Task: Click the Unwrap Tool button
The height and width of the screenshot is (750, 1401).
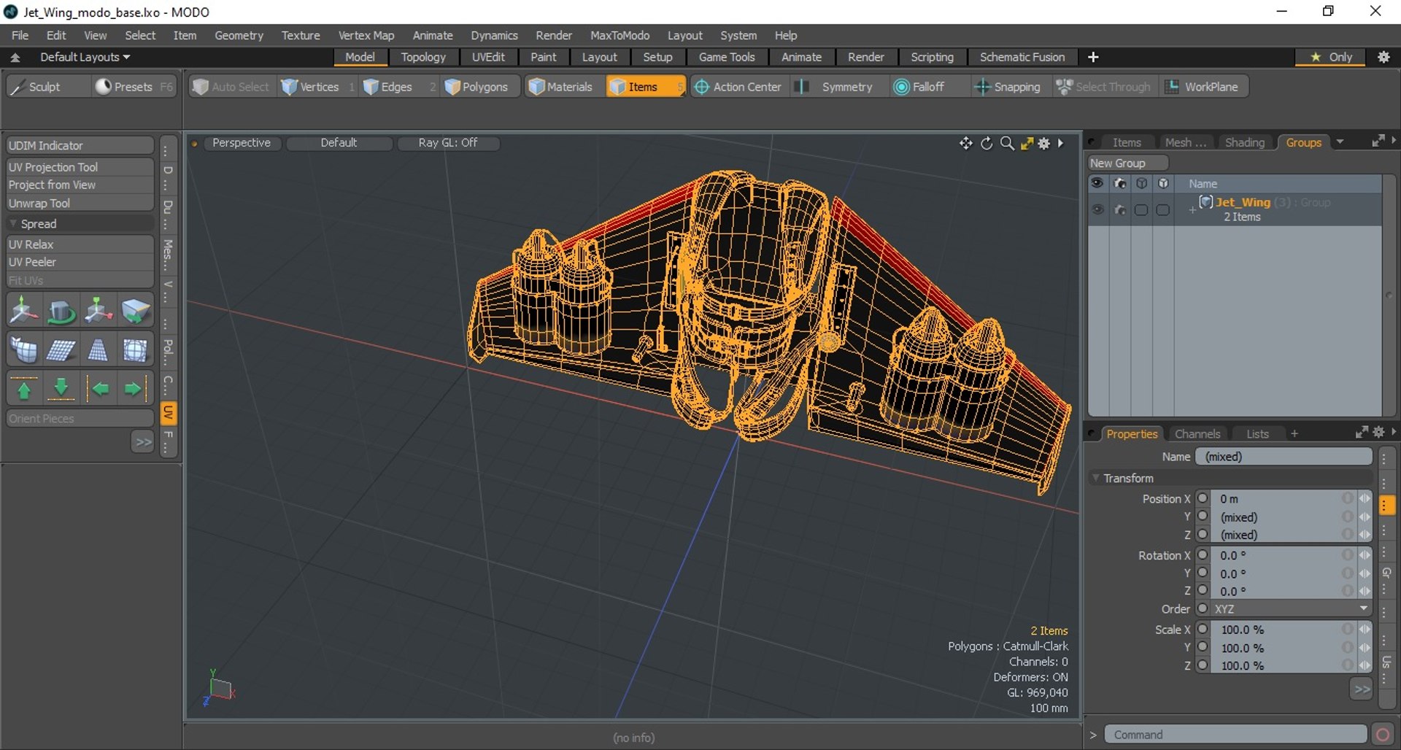Action: (80, 204)
